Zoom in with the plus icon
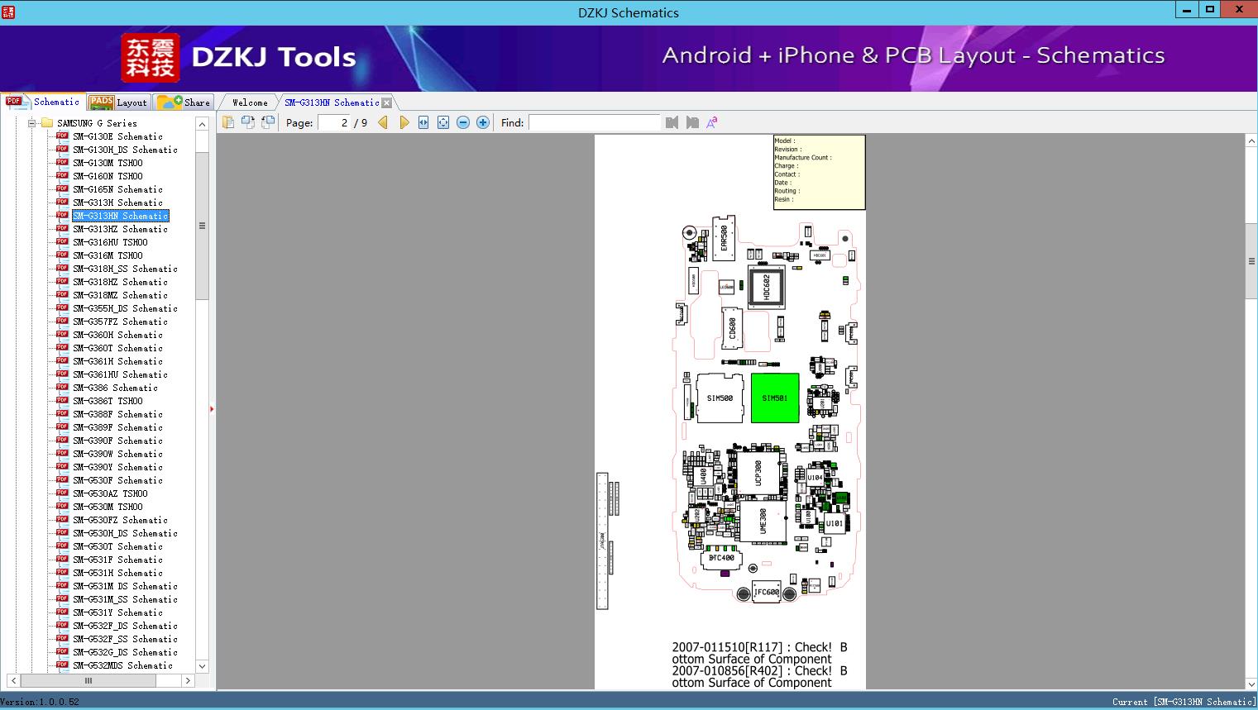Viewport: 1258px width, 710px height. point(483,122)
